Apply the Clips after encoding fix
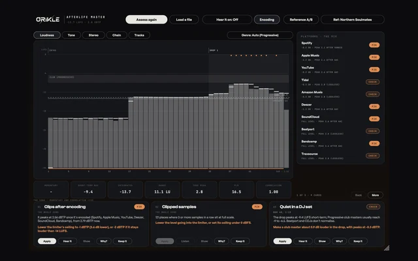This screenshot has height=261, width=418. pyautogui.click(x=47, y=241)
